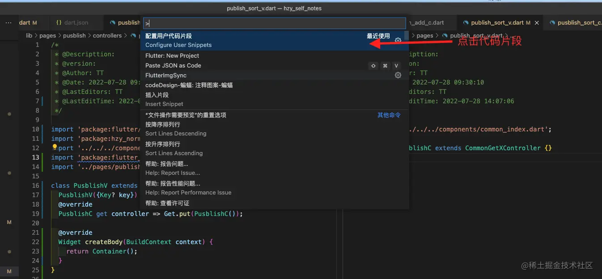Choose the codeDesign-蝙蝠 comment pattern command
The width and height of the screenshot is (602, 279).
(274, 85)
